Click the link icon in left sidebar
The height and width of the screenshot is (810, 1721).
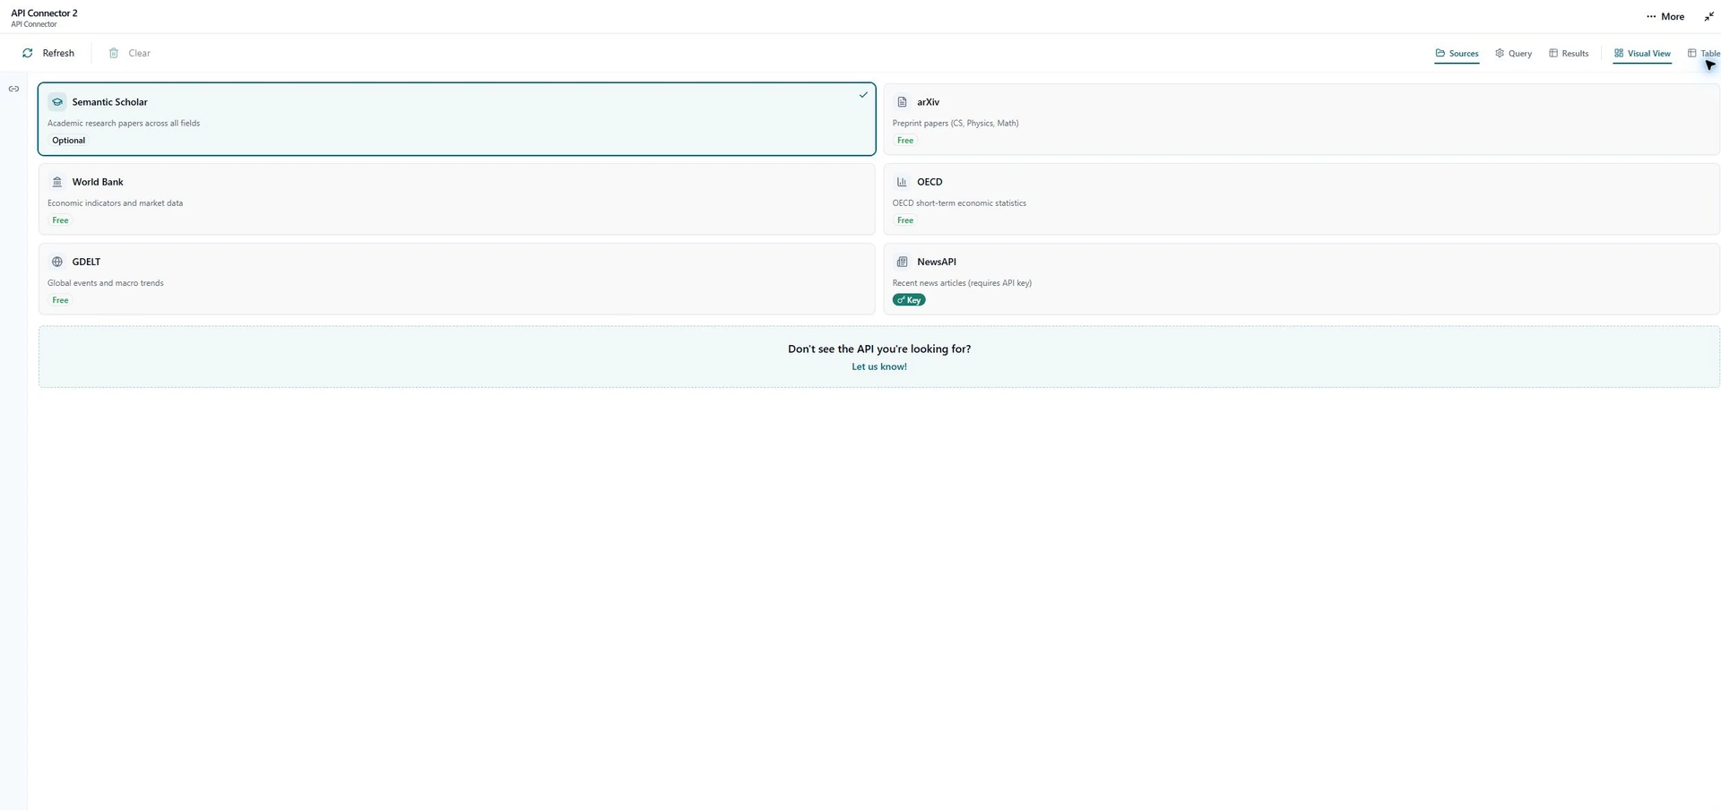click(13, 89)
